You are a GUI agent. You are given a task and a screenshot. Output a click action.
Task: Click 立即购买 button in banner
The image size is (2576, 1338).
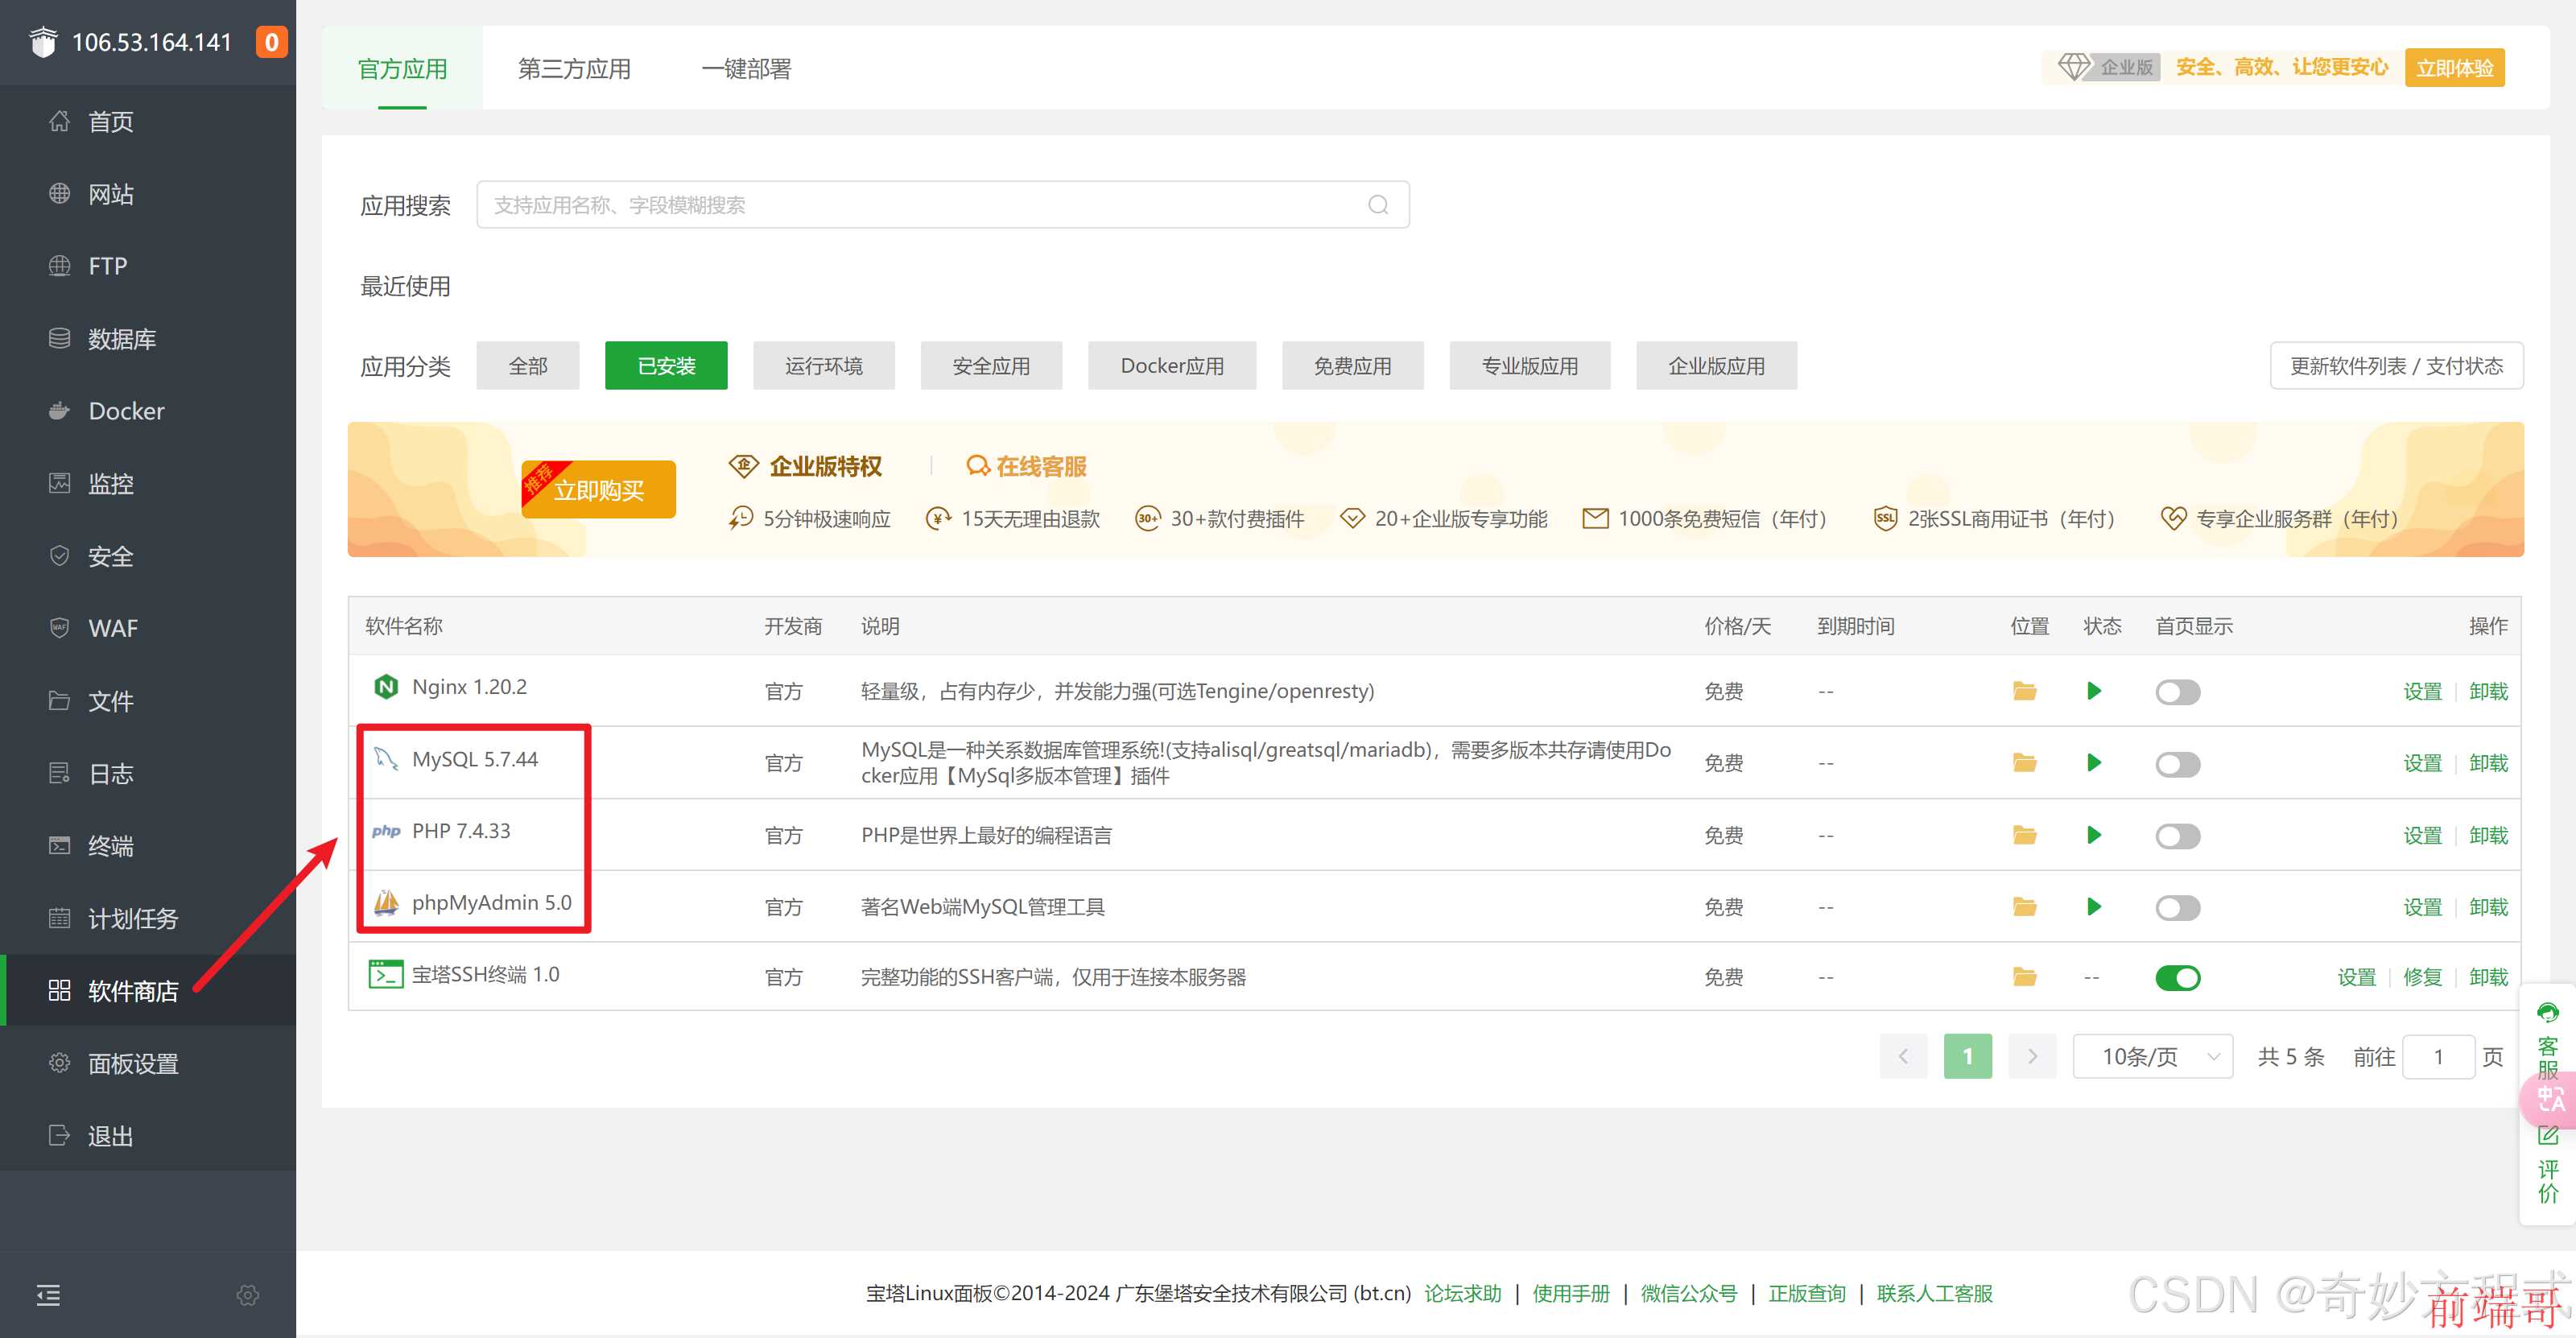[598, 490]
